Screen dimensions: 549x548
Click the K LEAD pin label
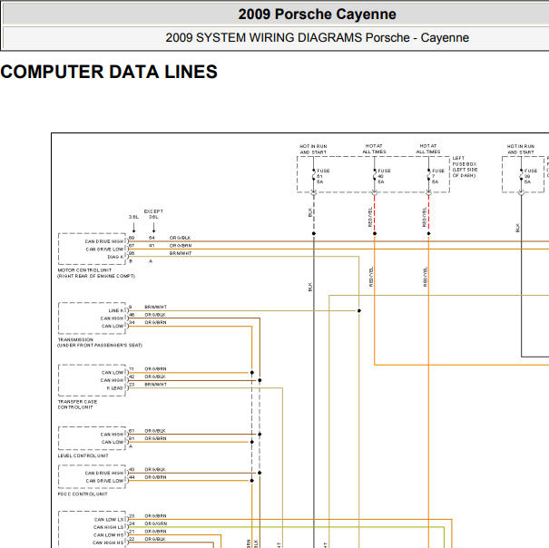tap(115, 388)
